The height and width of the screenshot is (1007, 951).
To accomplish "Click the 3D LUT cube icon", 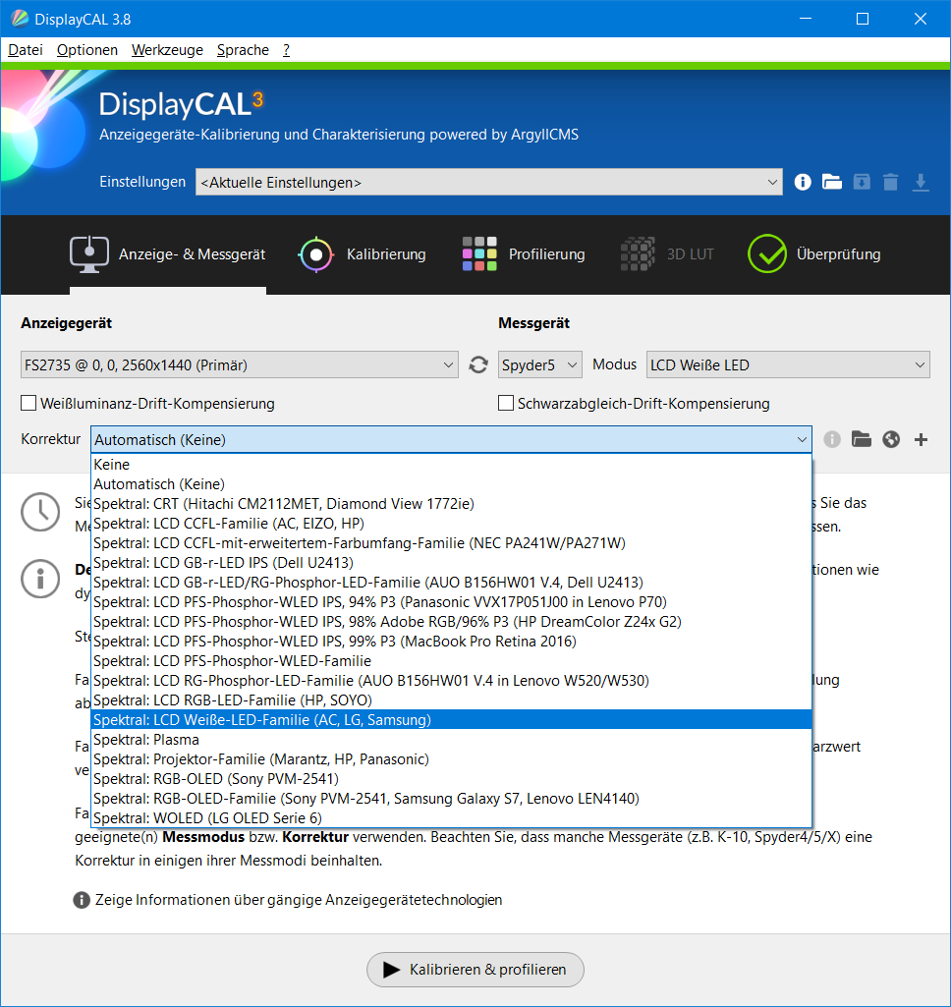I will tap(638, 253).
